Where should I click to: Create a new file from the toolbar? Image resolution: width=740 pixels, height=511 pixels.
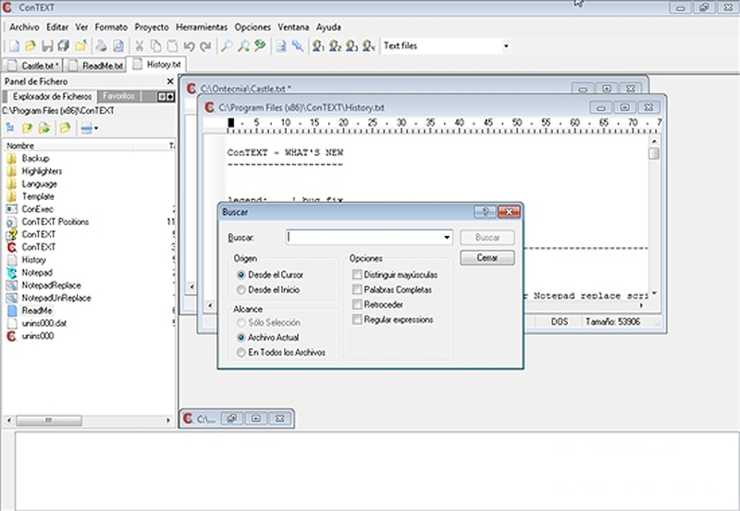tap(14, 45)
